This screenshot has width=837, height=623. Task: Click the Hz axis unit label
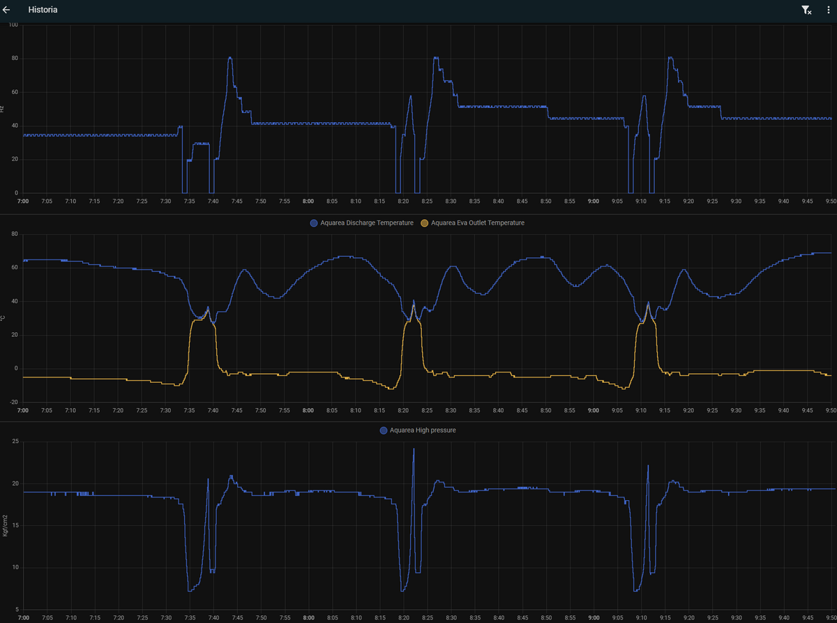coord(3,109)
